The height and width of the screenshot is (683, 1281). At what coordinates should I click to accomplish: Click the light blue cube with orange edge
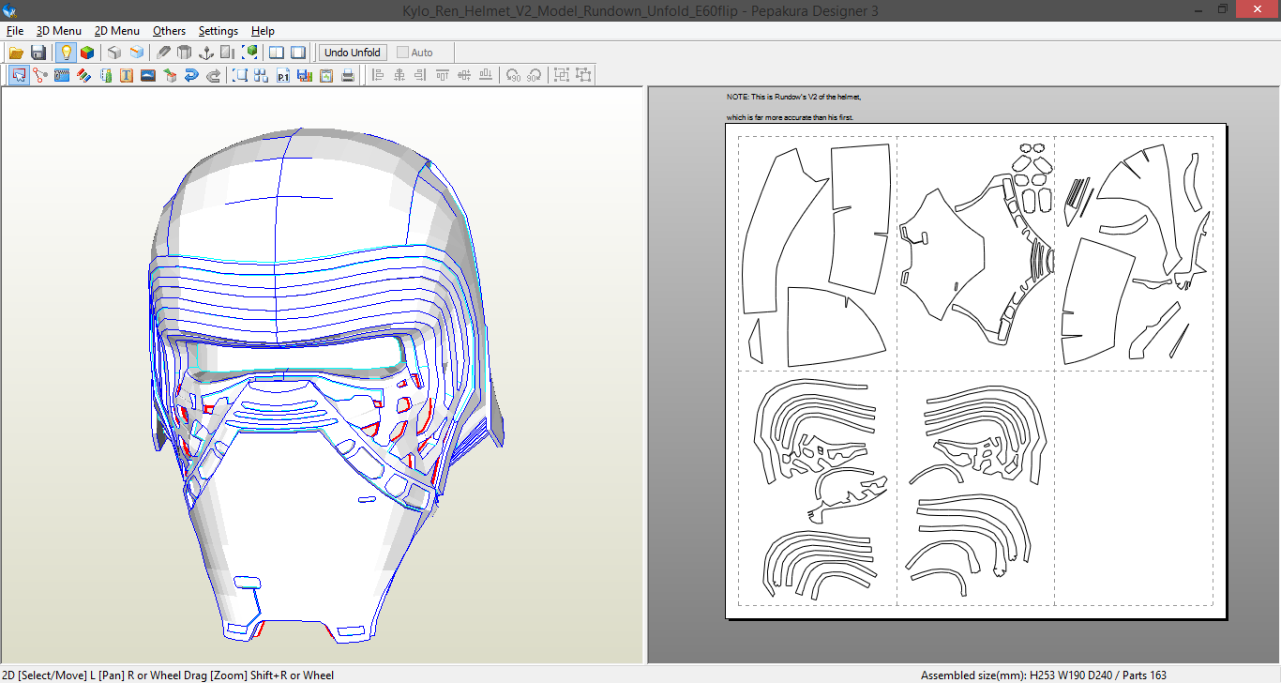[x=137, y=53]
